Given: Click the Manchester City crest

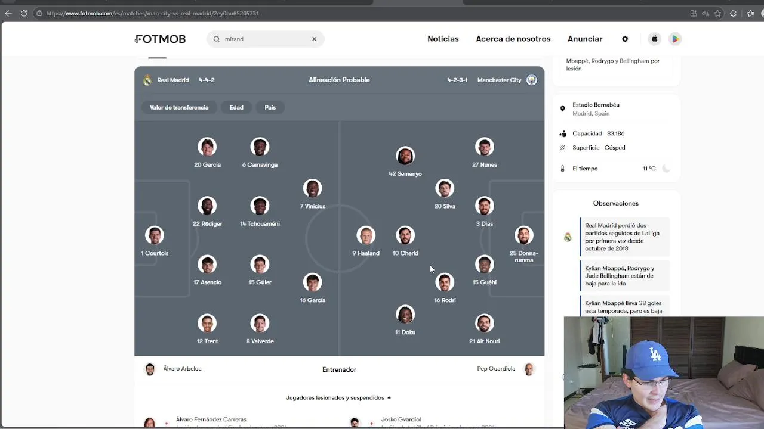Looking at the screenshot, I should 531,80.
